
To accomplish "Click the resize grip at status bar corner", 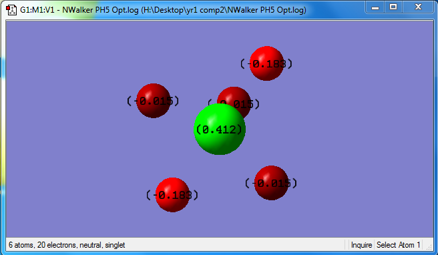I will click(429, 246).
